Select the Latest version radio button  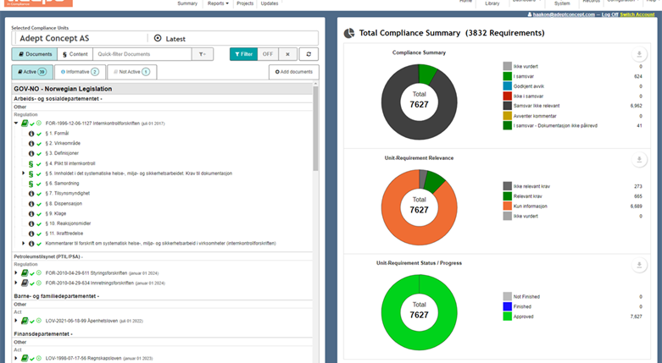(x=158, y=38)
